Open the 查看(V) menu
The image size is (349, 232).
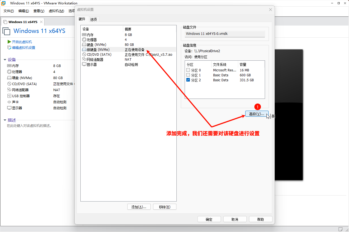pyautogui.click(x=39, y=11)
